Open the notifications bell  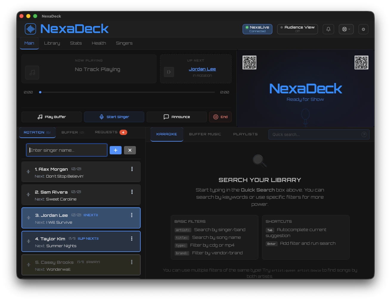(328, 29)
